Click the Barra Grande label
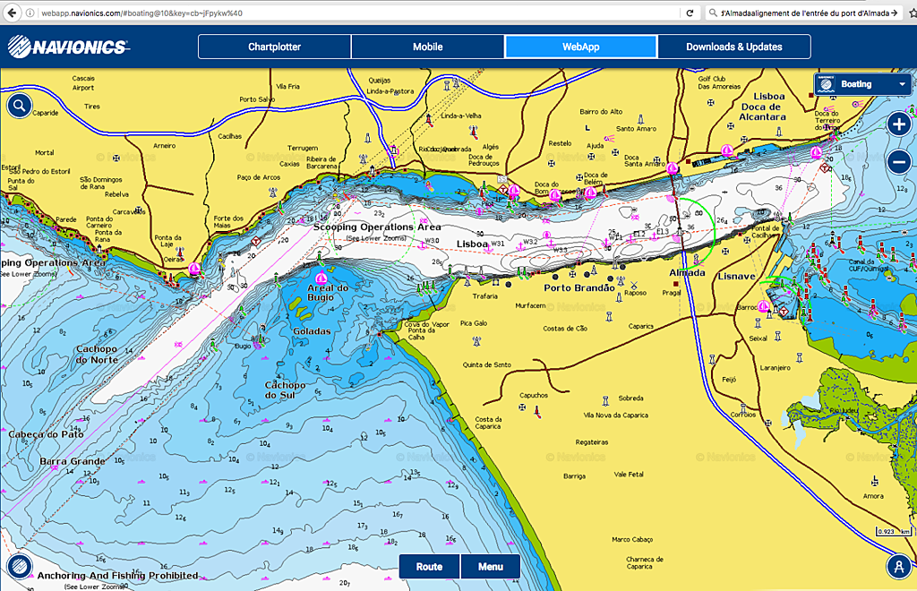This screenshot has width=917, height=591. point(73,461)
